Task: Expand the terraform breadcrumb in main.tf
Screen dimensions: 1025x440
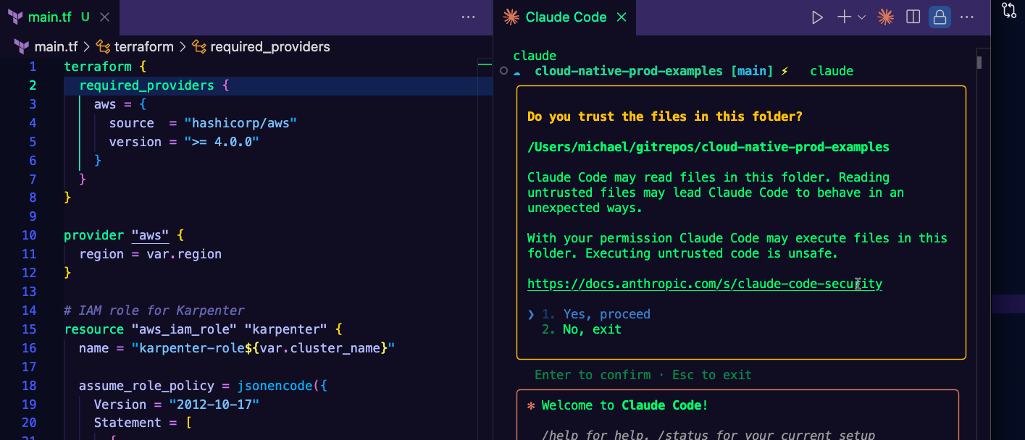Action: (x=142, y=46)
